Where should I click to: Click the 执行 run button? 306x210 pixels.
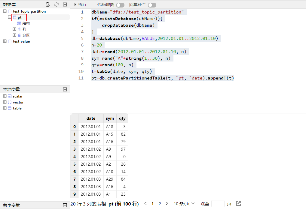point(80,4)
